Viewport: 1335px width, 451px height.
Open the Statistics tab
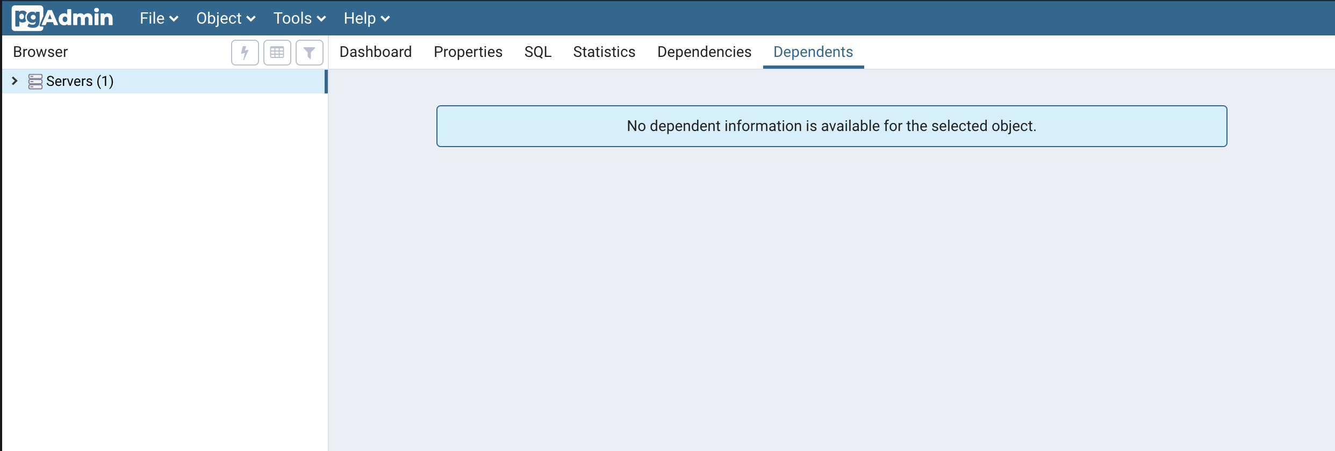pyautogui.click(x=604, y=52)
